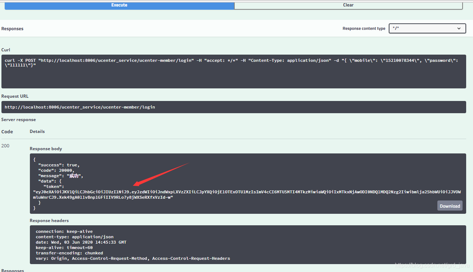Click the "success": true line
The image size is (473, 272).
pos(59,165)
